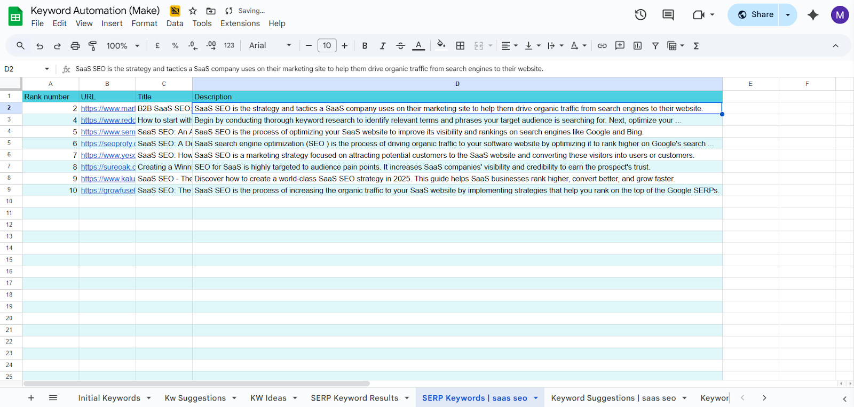The width and height of the screenshot is (854, 407).
Task: Open the account avatar M
Action: pyautogui.click(x=840, y=15)
